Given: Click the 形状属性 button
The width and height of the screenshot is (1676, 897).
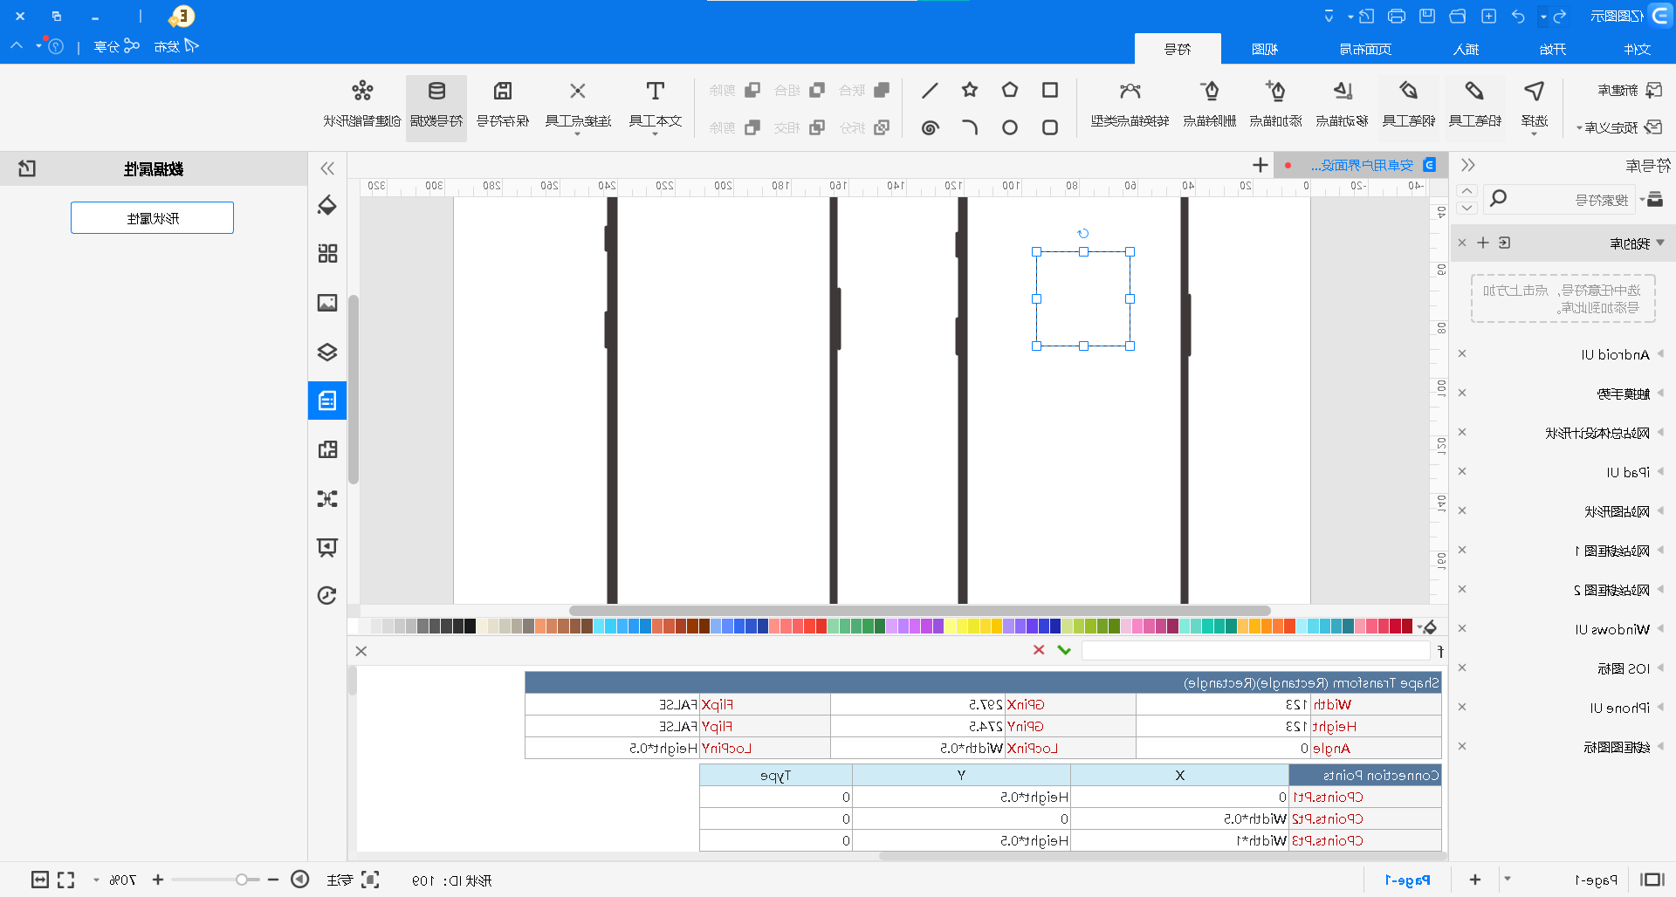Looking at the screenshot, I should (152, 218).
